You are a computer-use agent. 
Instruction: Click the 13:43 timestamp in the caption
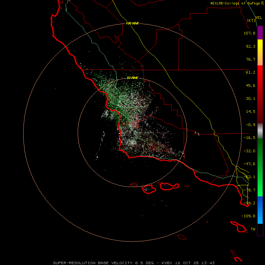[208, 263]
